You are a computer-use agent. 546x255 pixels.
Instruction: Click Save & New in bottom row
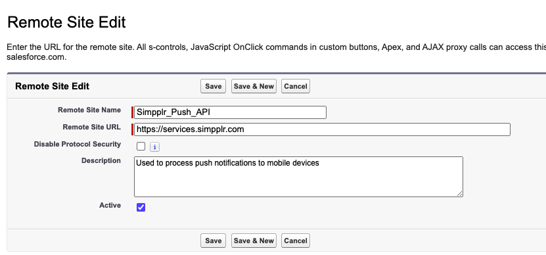coord(254,241)
